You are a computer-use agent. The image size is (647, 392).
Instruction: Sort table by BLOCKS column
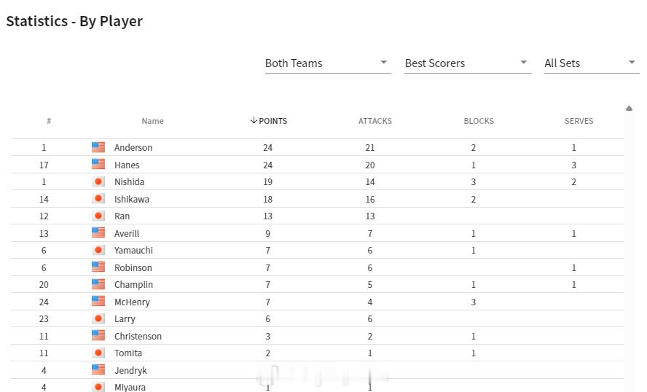point(479,121)
